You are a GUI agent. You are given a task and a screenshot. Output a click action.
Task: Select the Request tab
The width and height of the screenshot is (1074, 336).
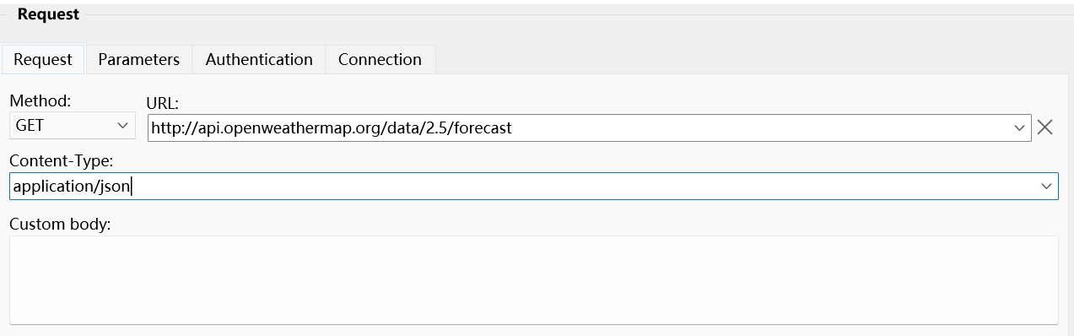(43, 59)
